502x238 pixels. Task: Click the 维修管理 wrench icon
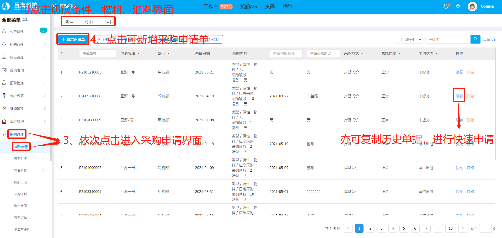pyautogui.click(x=4, y=108)
